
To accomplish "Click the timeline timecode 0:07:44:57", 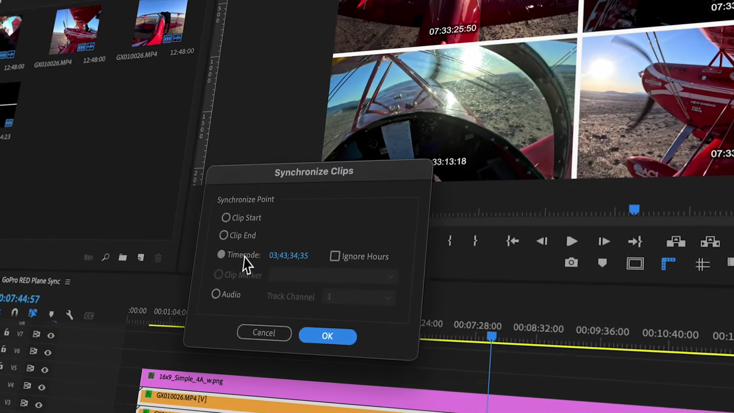I will click(19, 299).
